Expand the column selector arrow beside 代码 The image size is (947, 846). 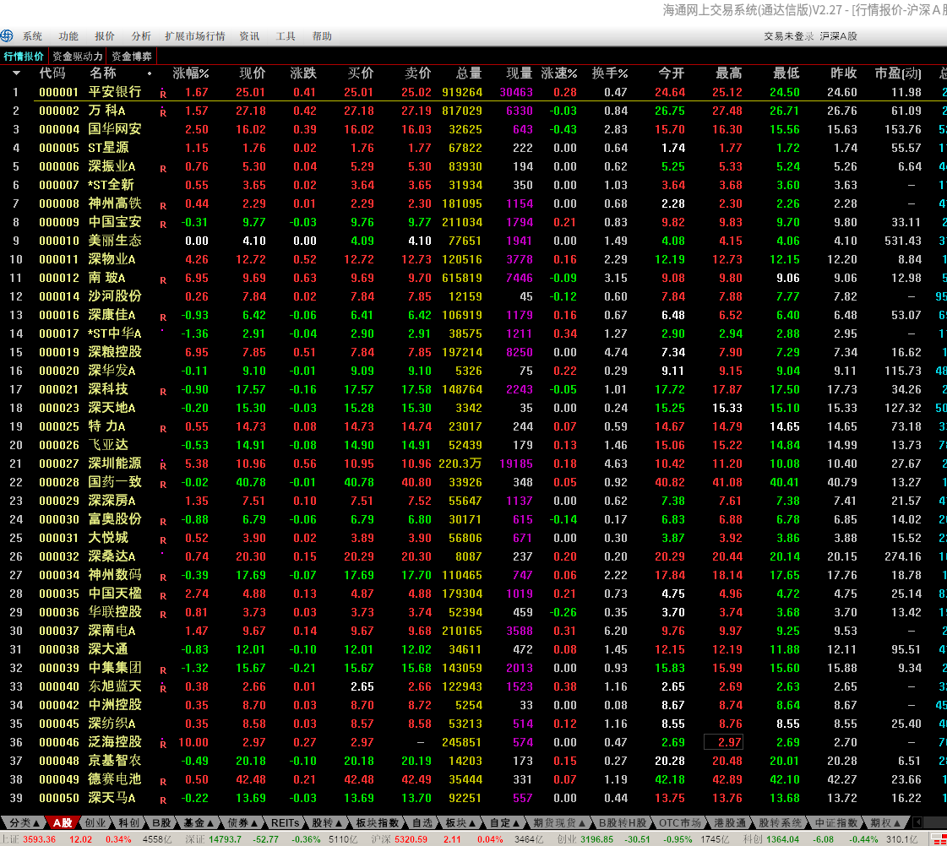tap(16, 73)
